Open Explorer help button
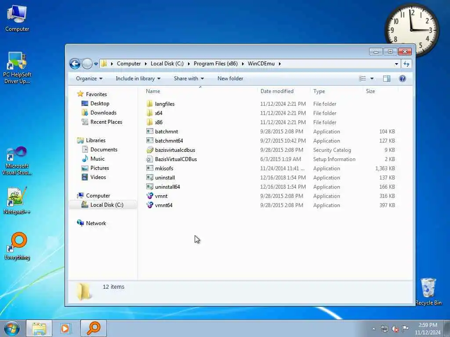Viewport: 450px width, 337px height. pos(403,79)
